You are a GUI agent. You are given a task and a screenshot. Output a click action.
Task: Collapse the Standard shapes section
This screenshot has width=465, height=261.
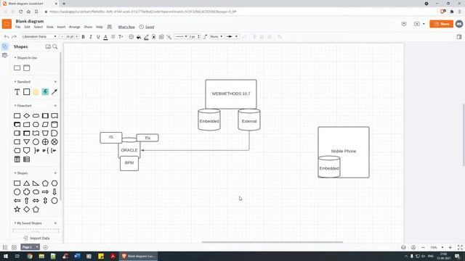23,82
